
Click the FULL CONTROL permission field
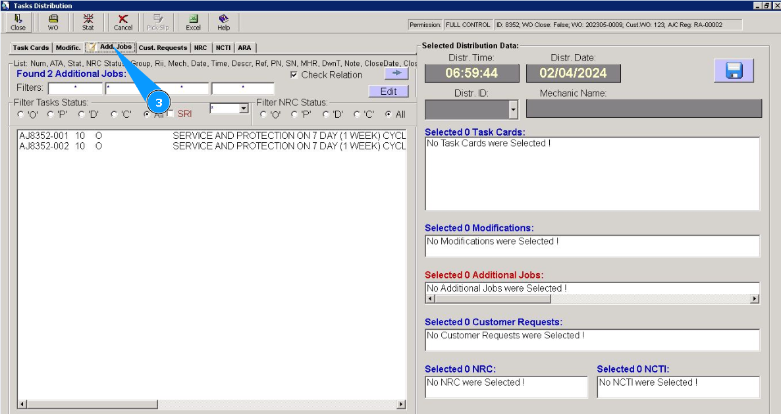468,25
